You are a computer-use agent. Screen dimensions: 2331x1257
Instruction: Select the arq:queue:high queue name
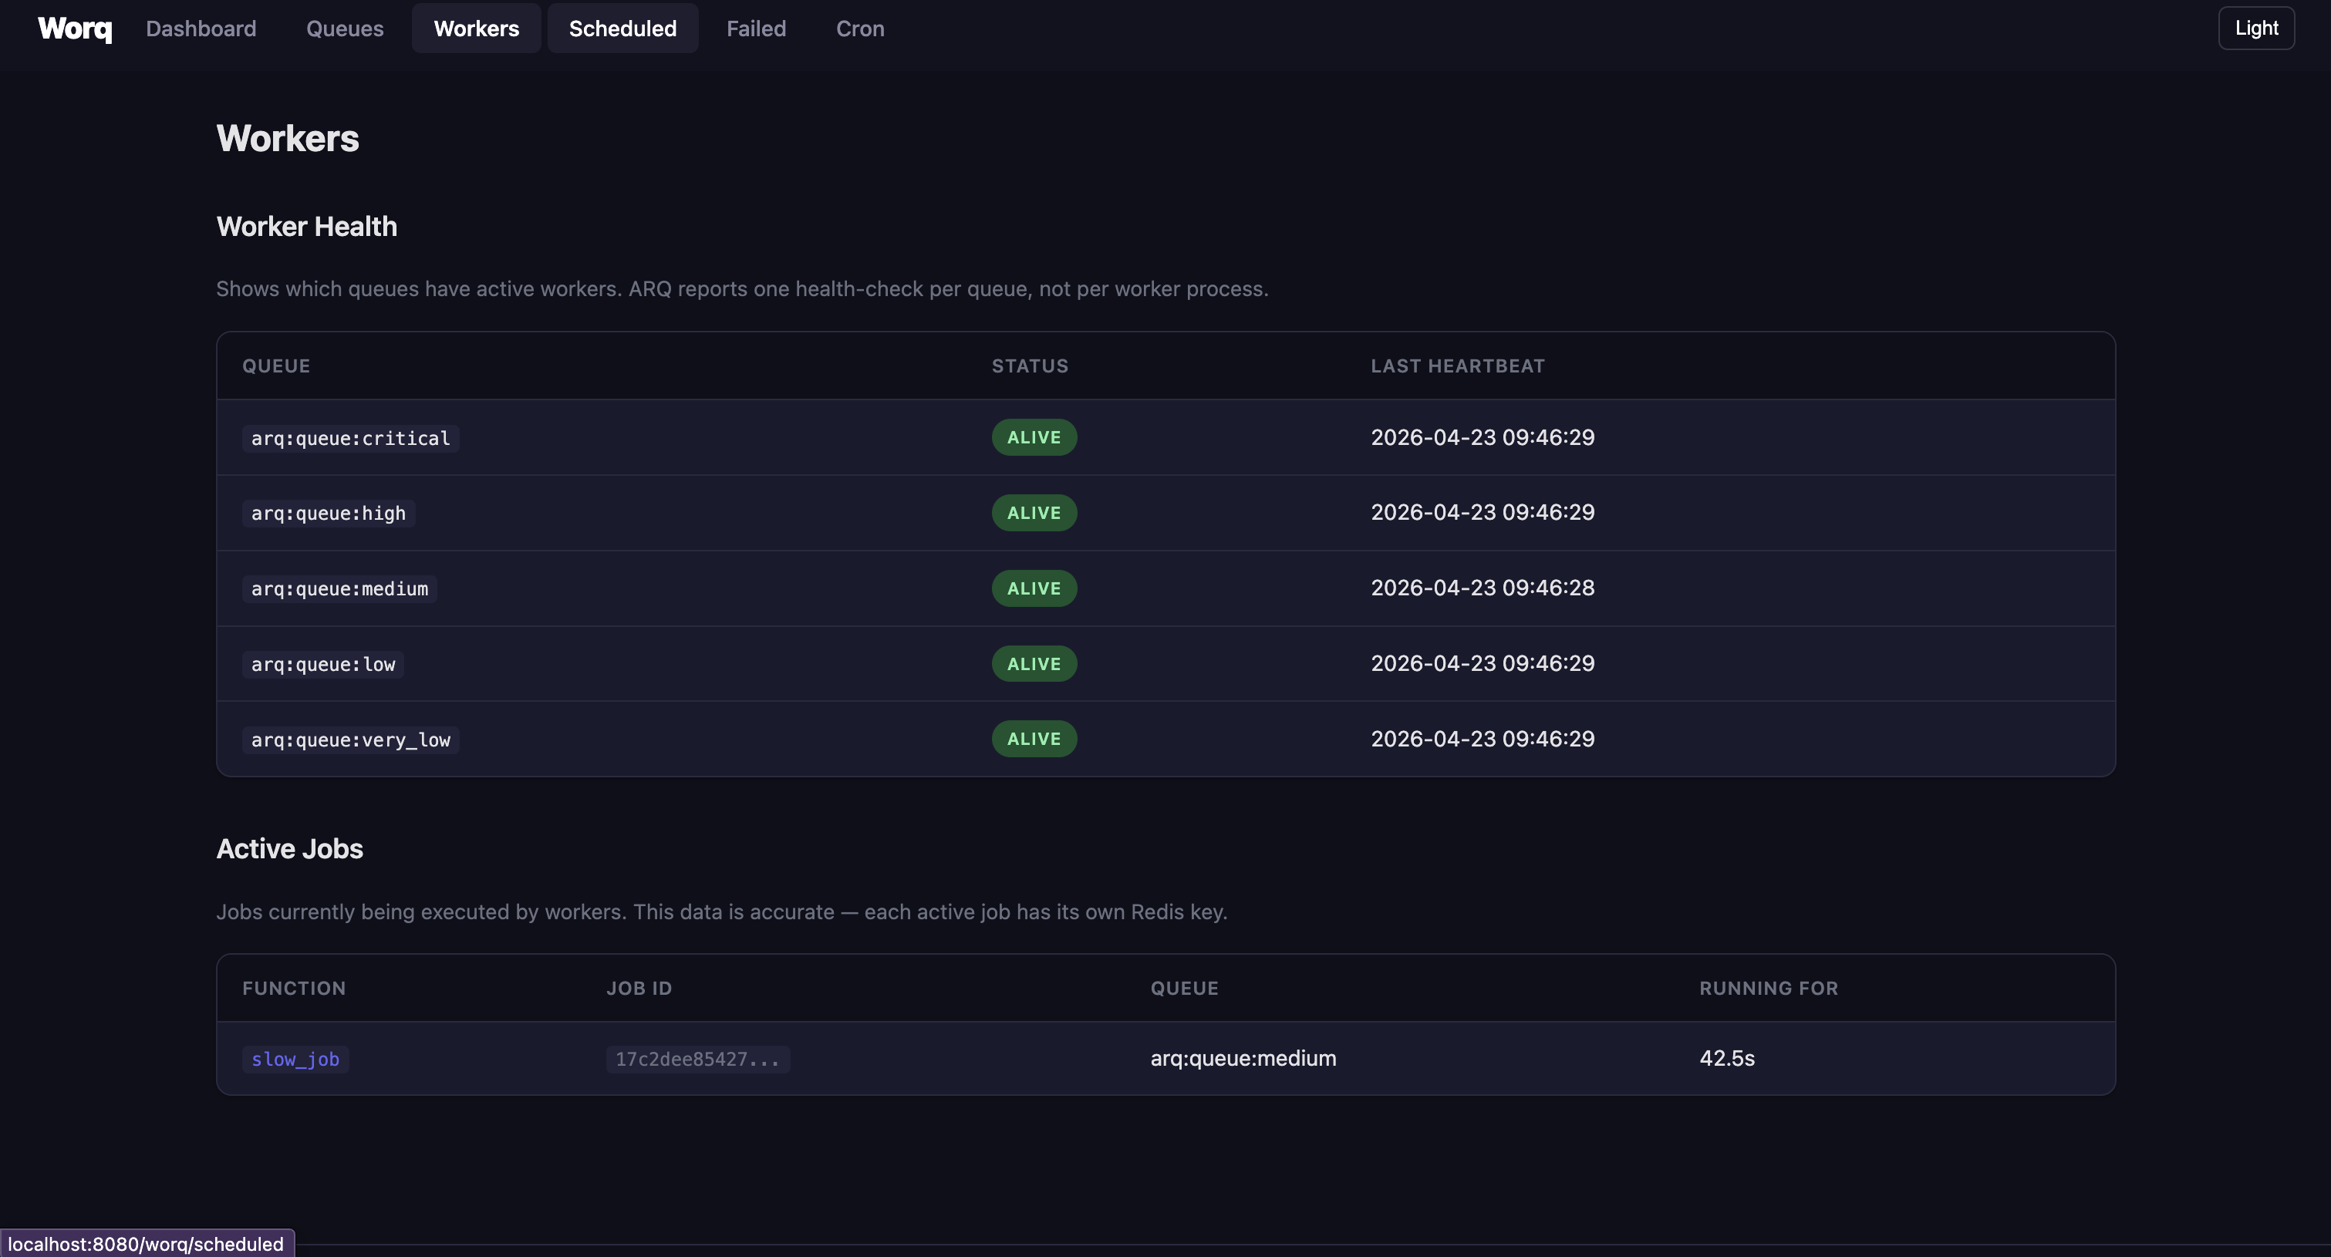tap(329, 513)
